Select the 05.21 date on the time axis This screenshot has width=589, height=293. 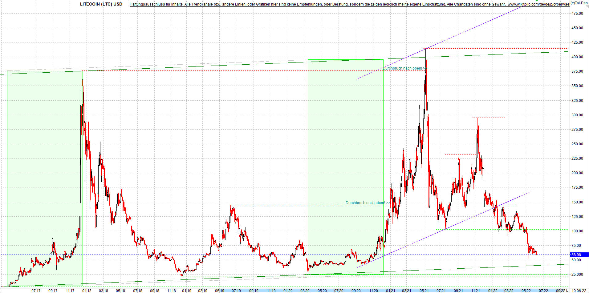click(x=424, y=291)
